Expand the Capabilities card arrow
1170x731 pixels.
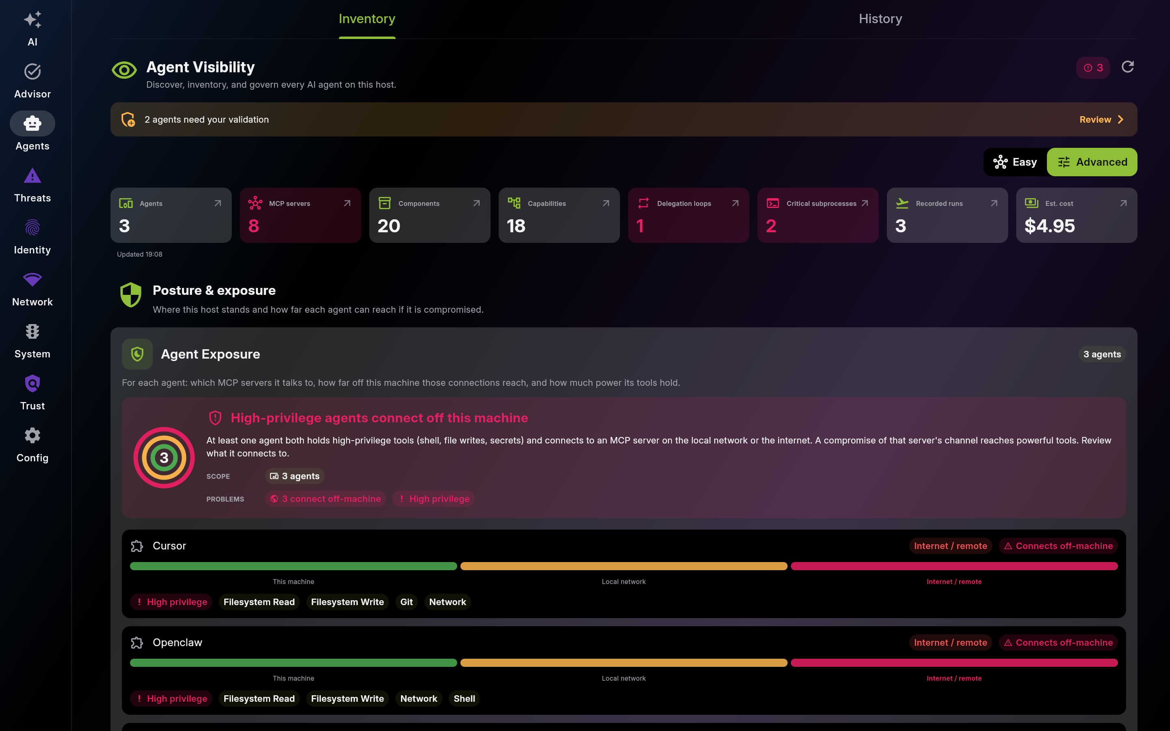(x=606, y=203)
